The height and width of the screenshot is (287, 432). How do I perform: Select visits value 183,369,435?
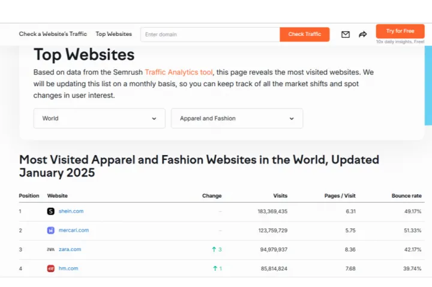pos(272,212)
